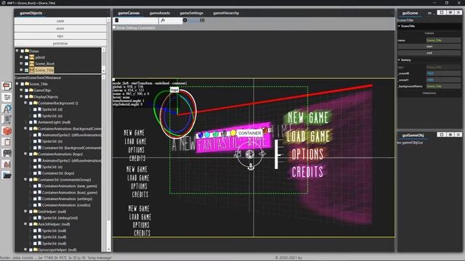The width and height of the screenshot is (465, 261).
Task: Click the fx function field in canvas toolbar
Action: pos(171,20)
